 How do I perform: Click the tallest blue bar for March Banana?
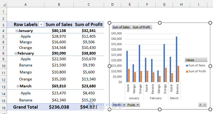pyautogui.click(x=177, y=59)
